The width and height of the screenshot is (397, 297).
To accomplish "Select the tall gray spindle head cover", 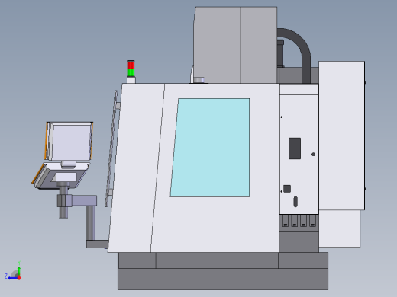I will click(x=235, y=45).
